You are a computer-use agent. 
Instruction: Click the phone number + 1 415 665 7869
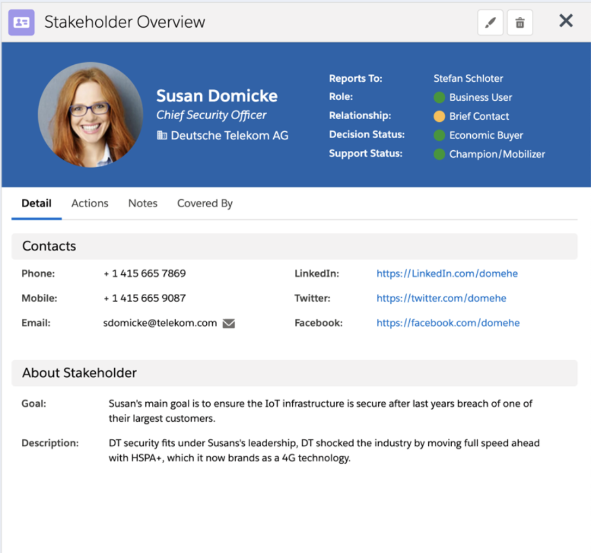click(145, 274)
